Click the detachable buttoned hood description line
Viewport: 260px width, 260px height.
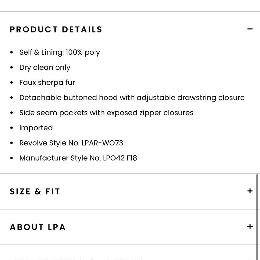click(x=132, y=98)
